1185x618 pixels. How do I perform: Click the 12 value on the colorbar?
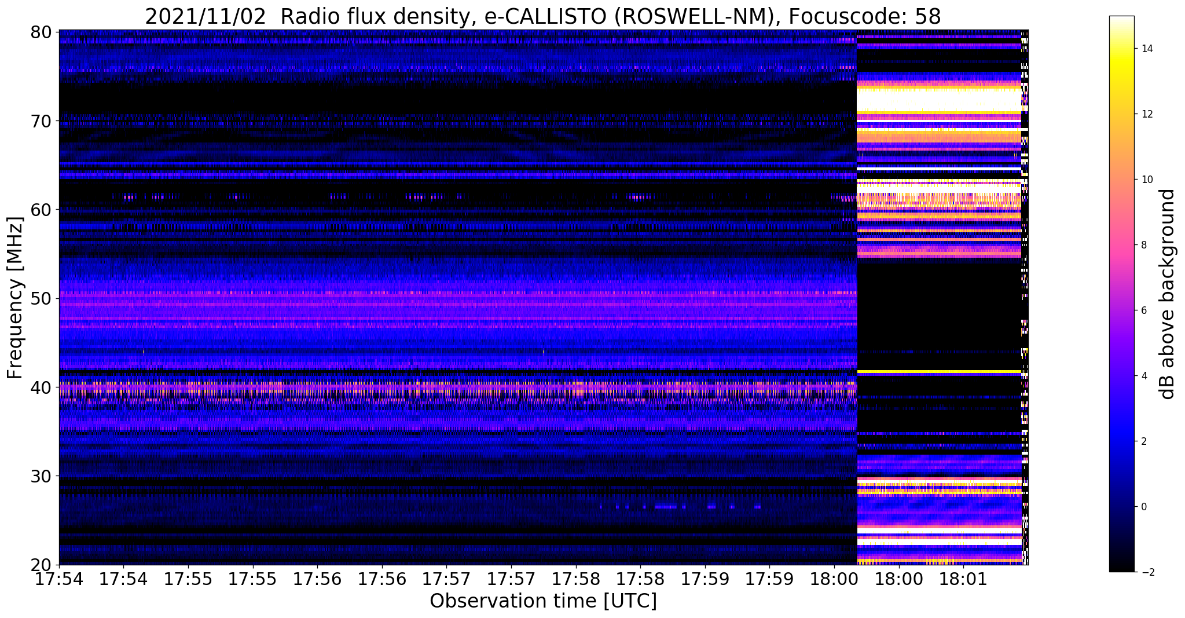(1147, 114)
